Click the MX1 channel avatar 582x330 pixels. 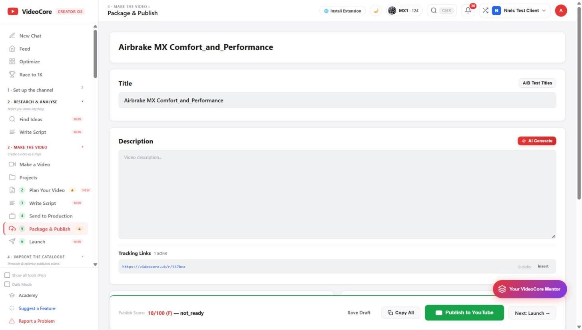tap(392, 11)
